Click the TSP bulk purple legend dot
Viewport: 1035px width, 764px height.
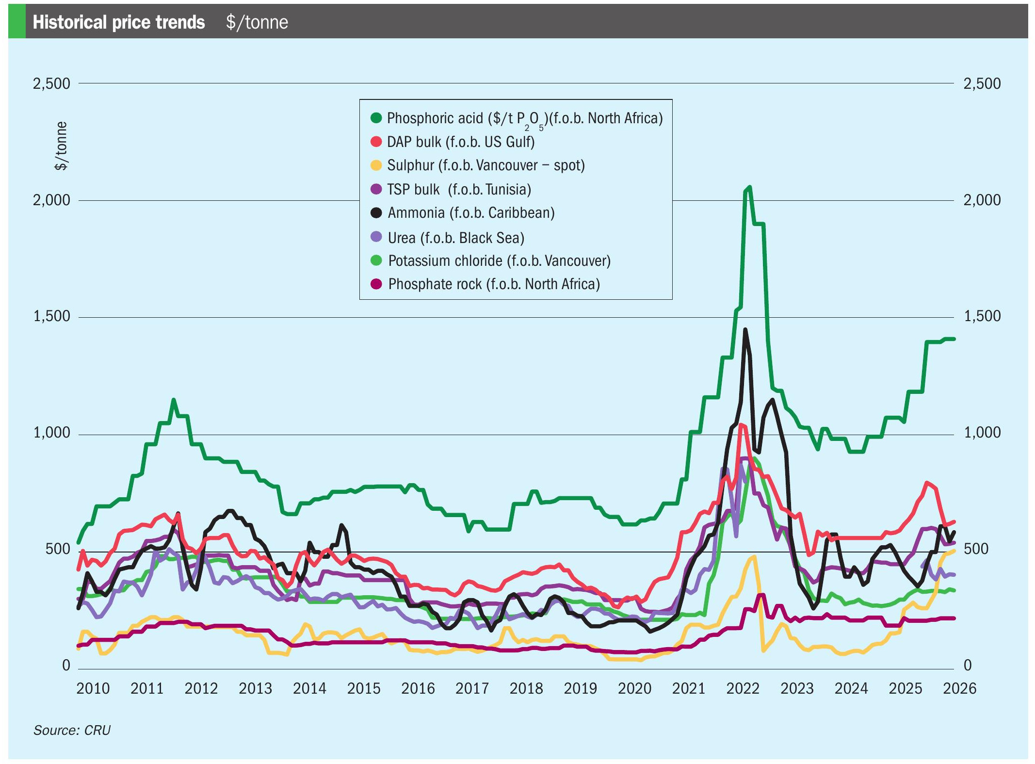coord(376,189)
